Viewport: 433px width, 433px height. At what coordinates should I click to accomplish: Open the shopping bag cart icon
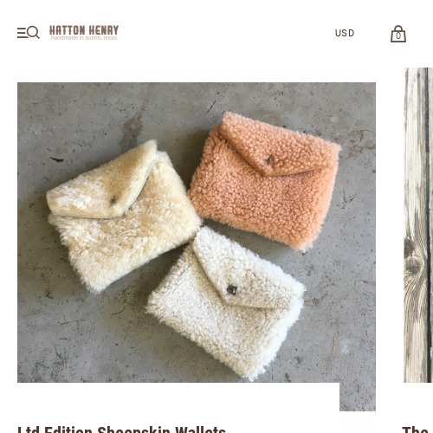398,34
